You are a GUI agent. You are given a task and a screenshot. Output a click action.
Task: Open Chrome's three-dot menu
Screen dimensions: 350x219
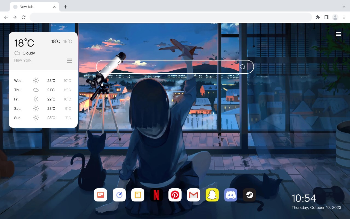tap(344, 17)
